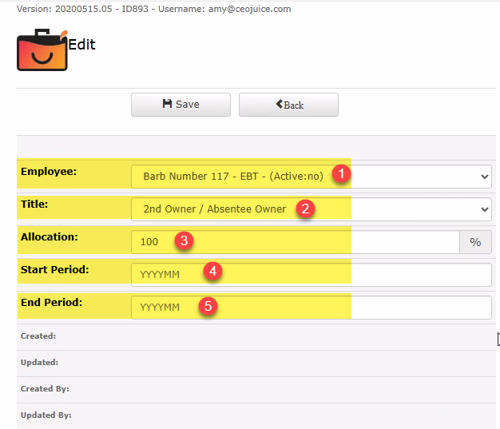Click the Updated By label
Screen dimensions: 500x429
coord(46,415)
